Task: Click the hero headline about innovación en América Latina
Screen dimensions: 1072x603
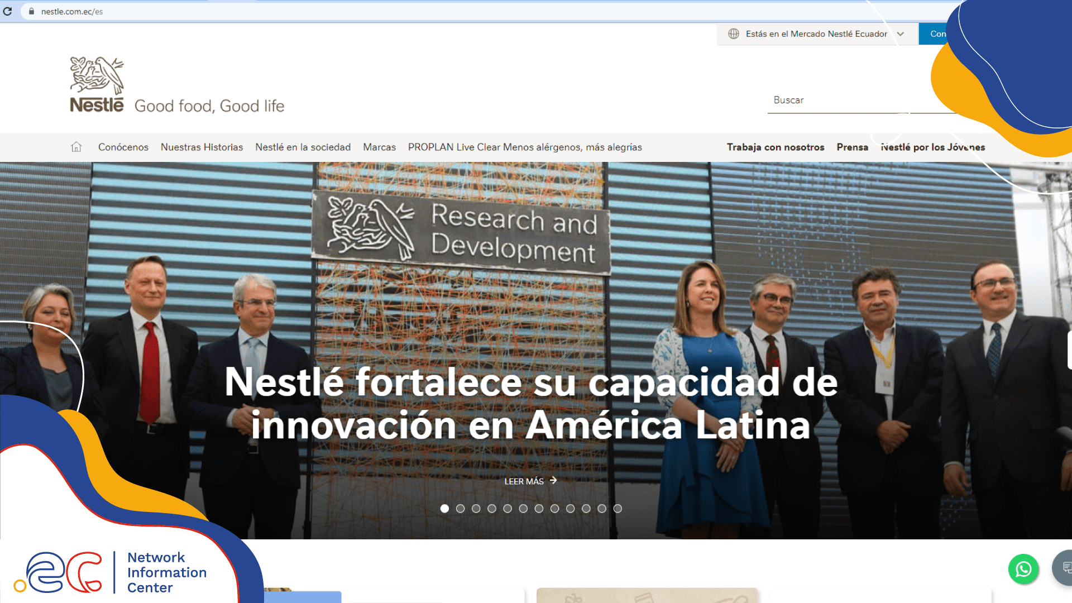Action: (x=531, y=403)
